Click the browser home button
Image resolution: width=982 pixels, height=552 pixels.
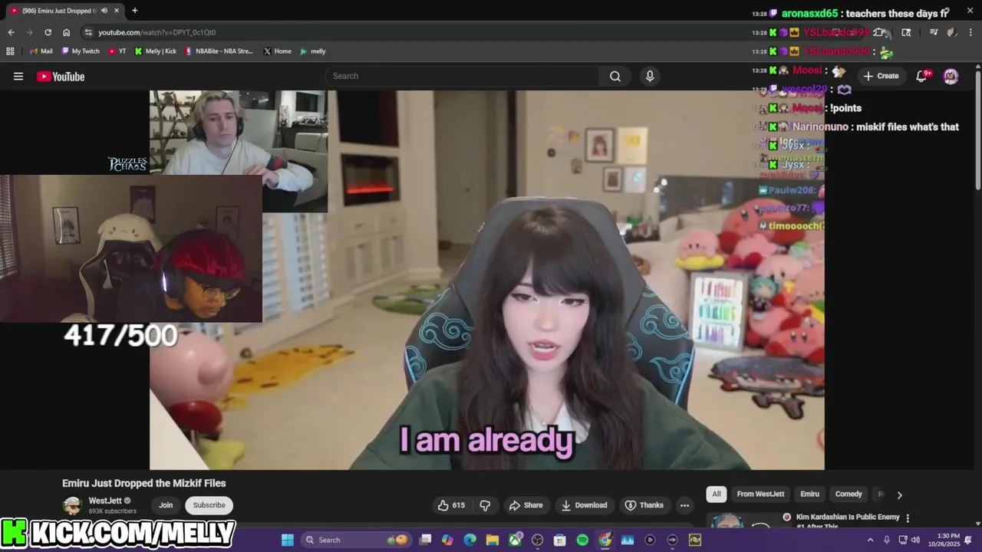[x=66, y=32]
